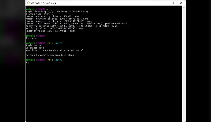Click the 'Receiving objects: 100%' line

[x=72, y=26]
